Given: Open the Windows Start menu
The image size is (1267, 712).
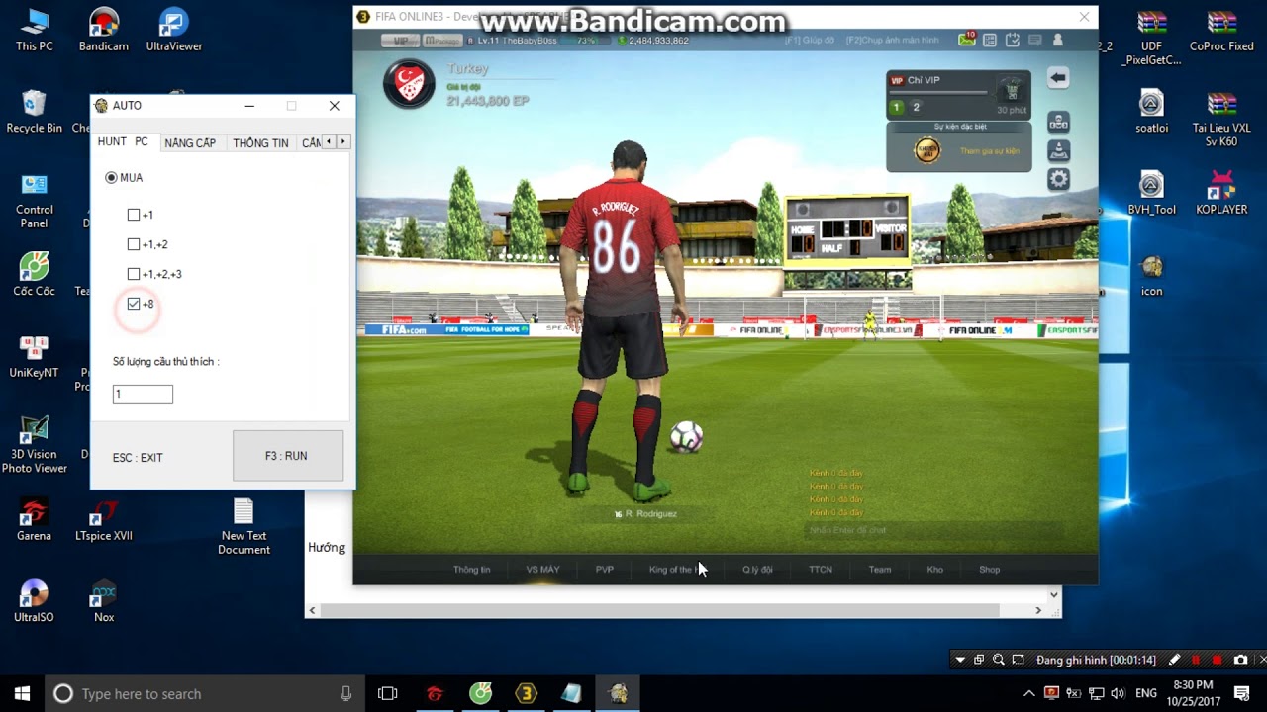Looking at the screenshot, I should click(x=22, y=693).
